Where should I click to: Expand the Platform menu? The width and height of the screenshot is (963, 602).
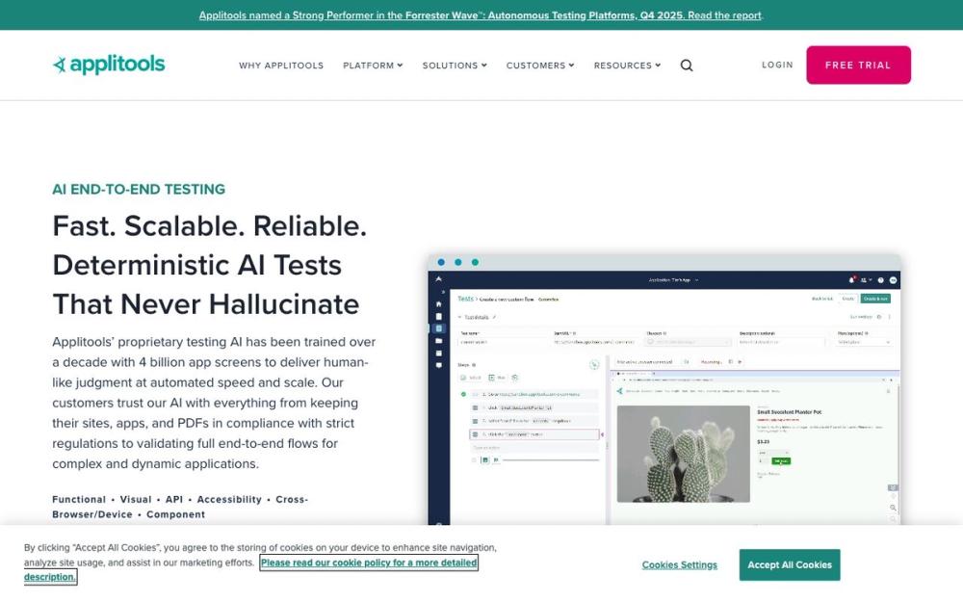tap(373, 65)
